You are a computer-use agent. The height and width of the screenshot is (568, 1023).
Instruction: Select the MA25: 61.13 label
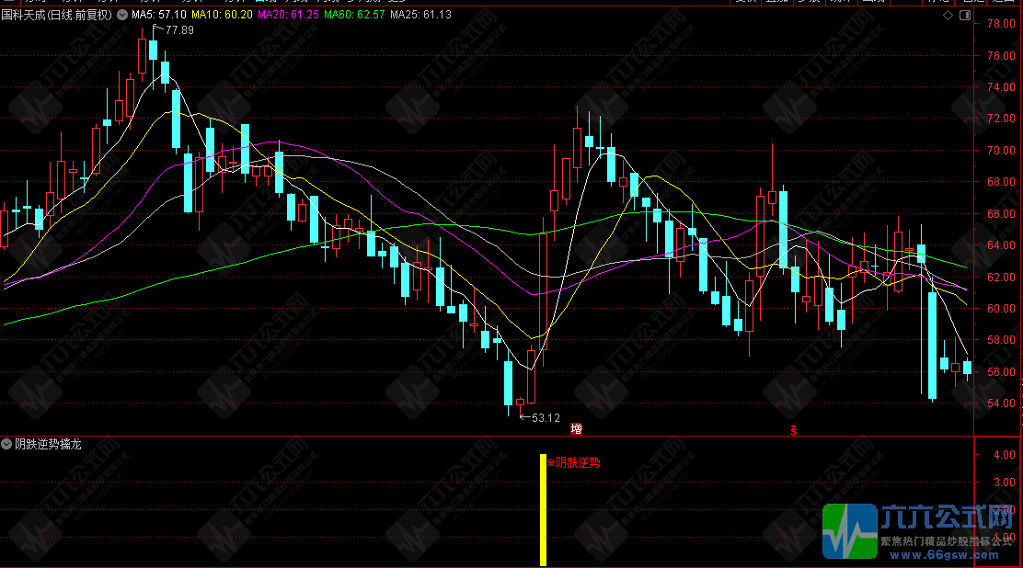click(x=420, y=15)
